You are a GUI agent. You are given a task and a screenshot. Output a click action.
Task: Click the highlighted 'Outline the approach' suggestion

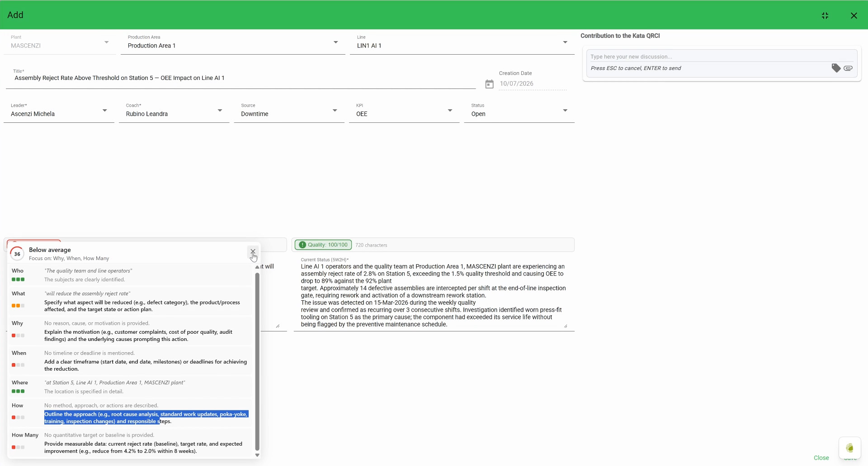(x=146, y=418)
